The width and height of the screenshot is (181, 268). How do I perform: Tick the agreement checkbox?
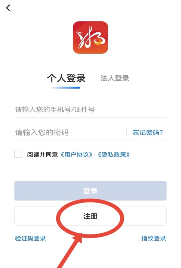click(18, 154)
